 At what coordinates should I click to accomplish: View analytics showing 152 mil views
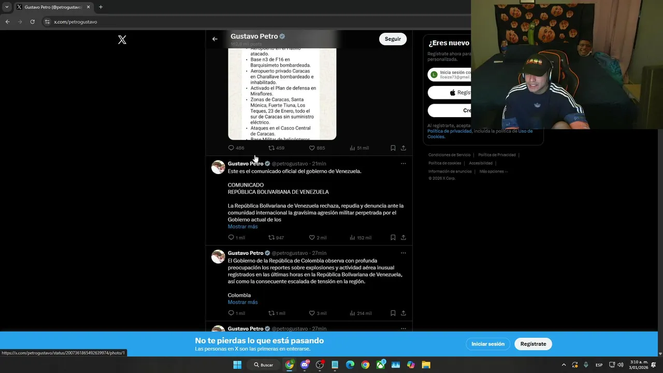[x=361, y=238]
